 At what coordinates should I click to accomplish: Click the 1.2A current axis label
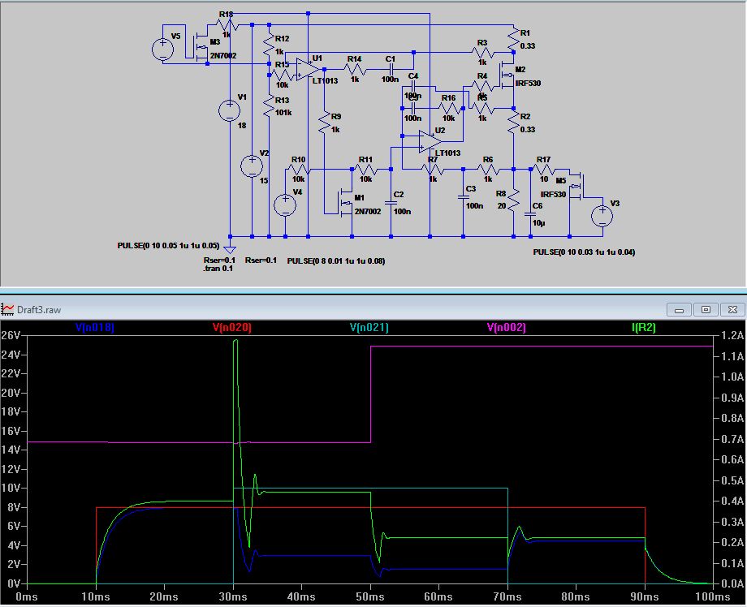(x=732, y=335)
